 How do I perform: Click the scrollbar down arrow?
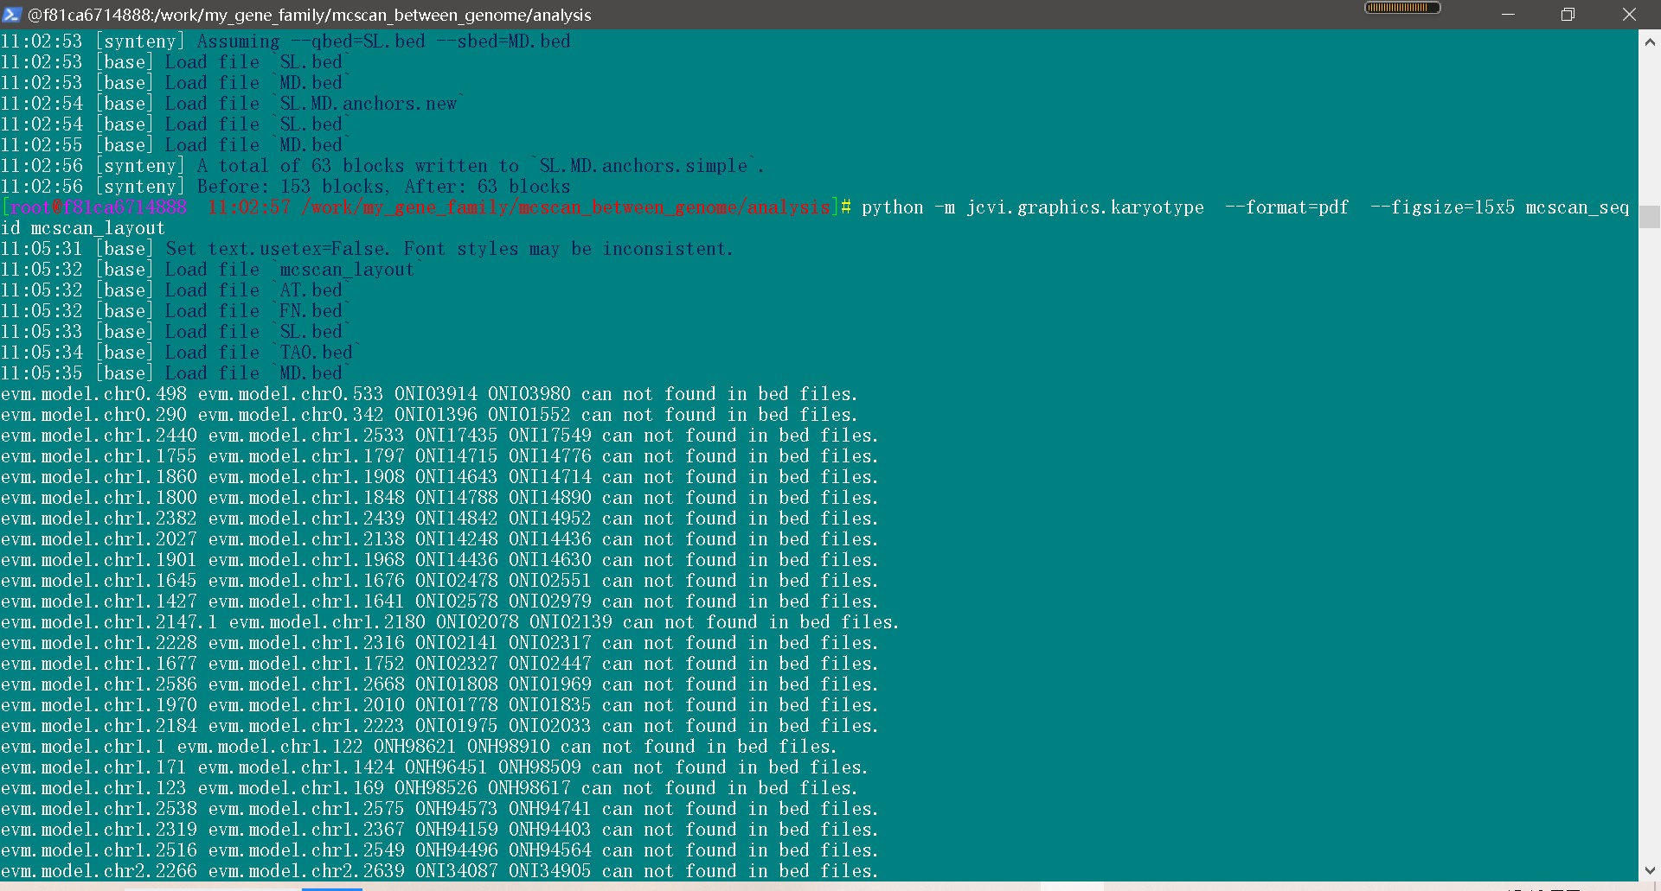1649,870
